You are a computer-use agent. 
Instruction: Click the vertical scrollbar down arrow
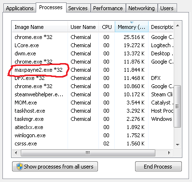(178, 144)
